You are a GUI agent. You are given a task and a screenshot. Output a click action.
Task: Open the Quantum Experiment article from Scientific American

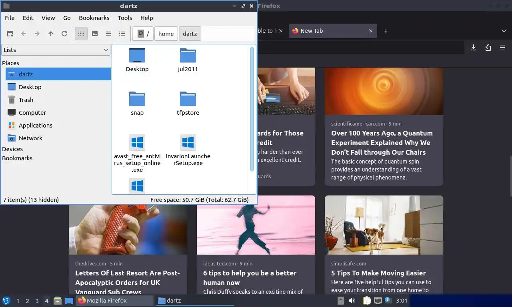(x=382, y=143)
